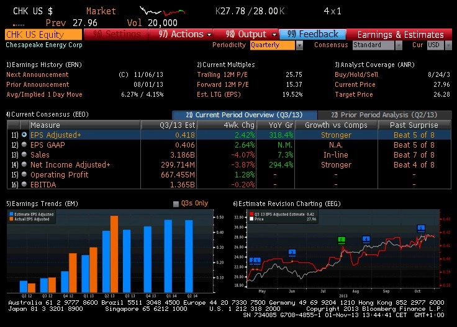Enable the Q3s Only checkbox
The width and height of the screenshot is (457, 327).
tap(176, 204)
